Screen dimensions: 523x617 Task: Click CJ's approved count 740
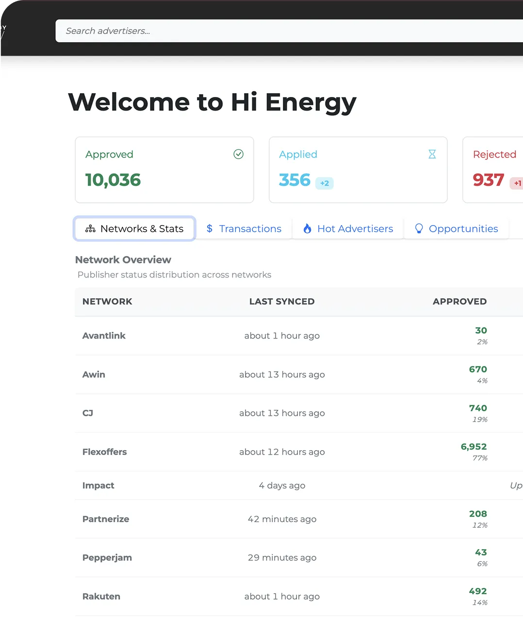[478, 408]
